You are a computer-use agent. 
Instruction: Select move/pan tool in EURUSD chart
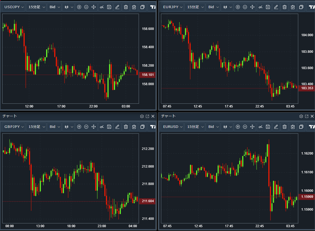(252, 127)
